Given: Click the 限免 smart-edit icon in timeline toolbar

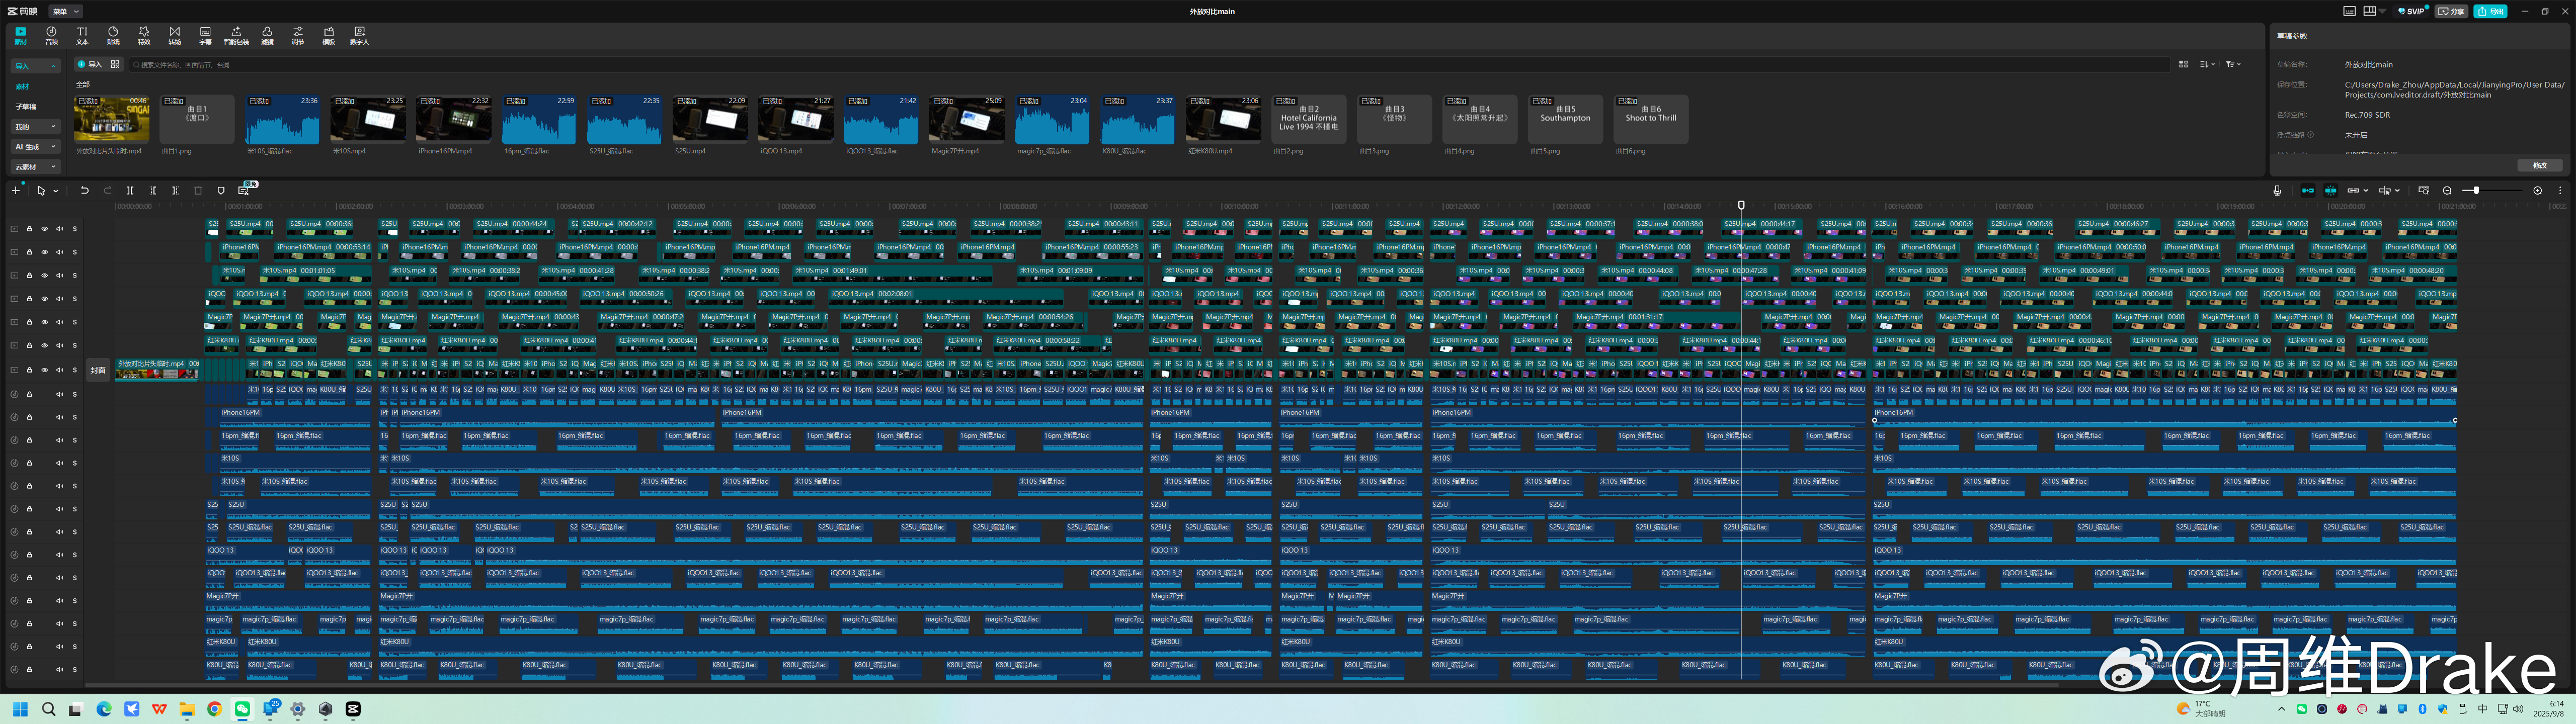Looking at the screenshot, I should pos(244,190).
